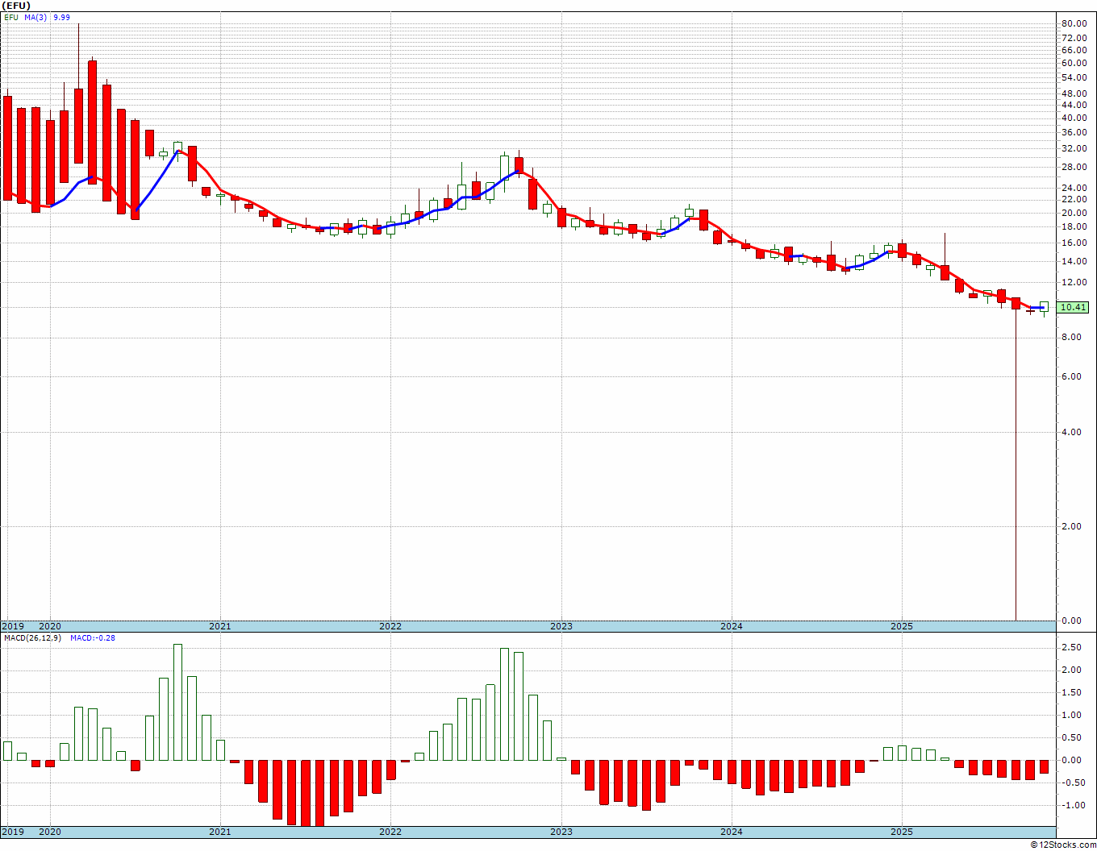Screen dimensions: 1097x851
Task: Click 2020 on the MACD panel time axis
Action: tap(50, 832)
